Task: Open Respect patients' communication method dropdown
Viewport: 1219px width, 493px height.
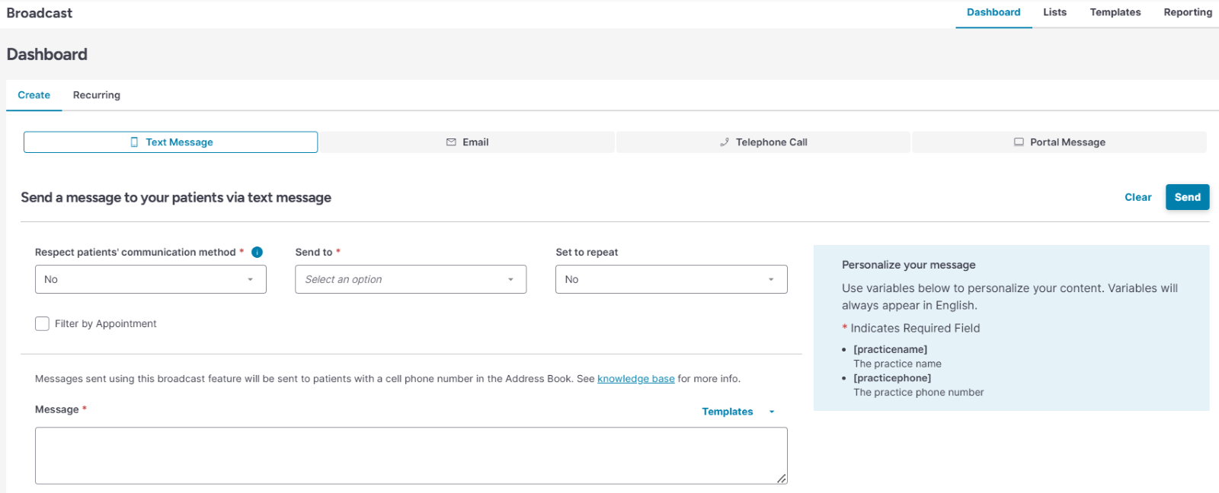Action: tap(151, 279)
